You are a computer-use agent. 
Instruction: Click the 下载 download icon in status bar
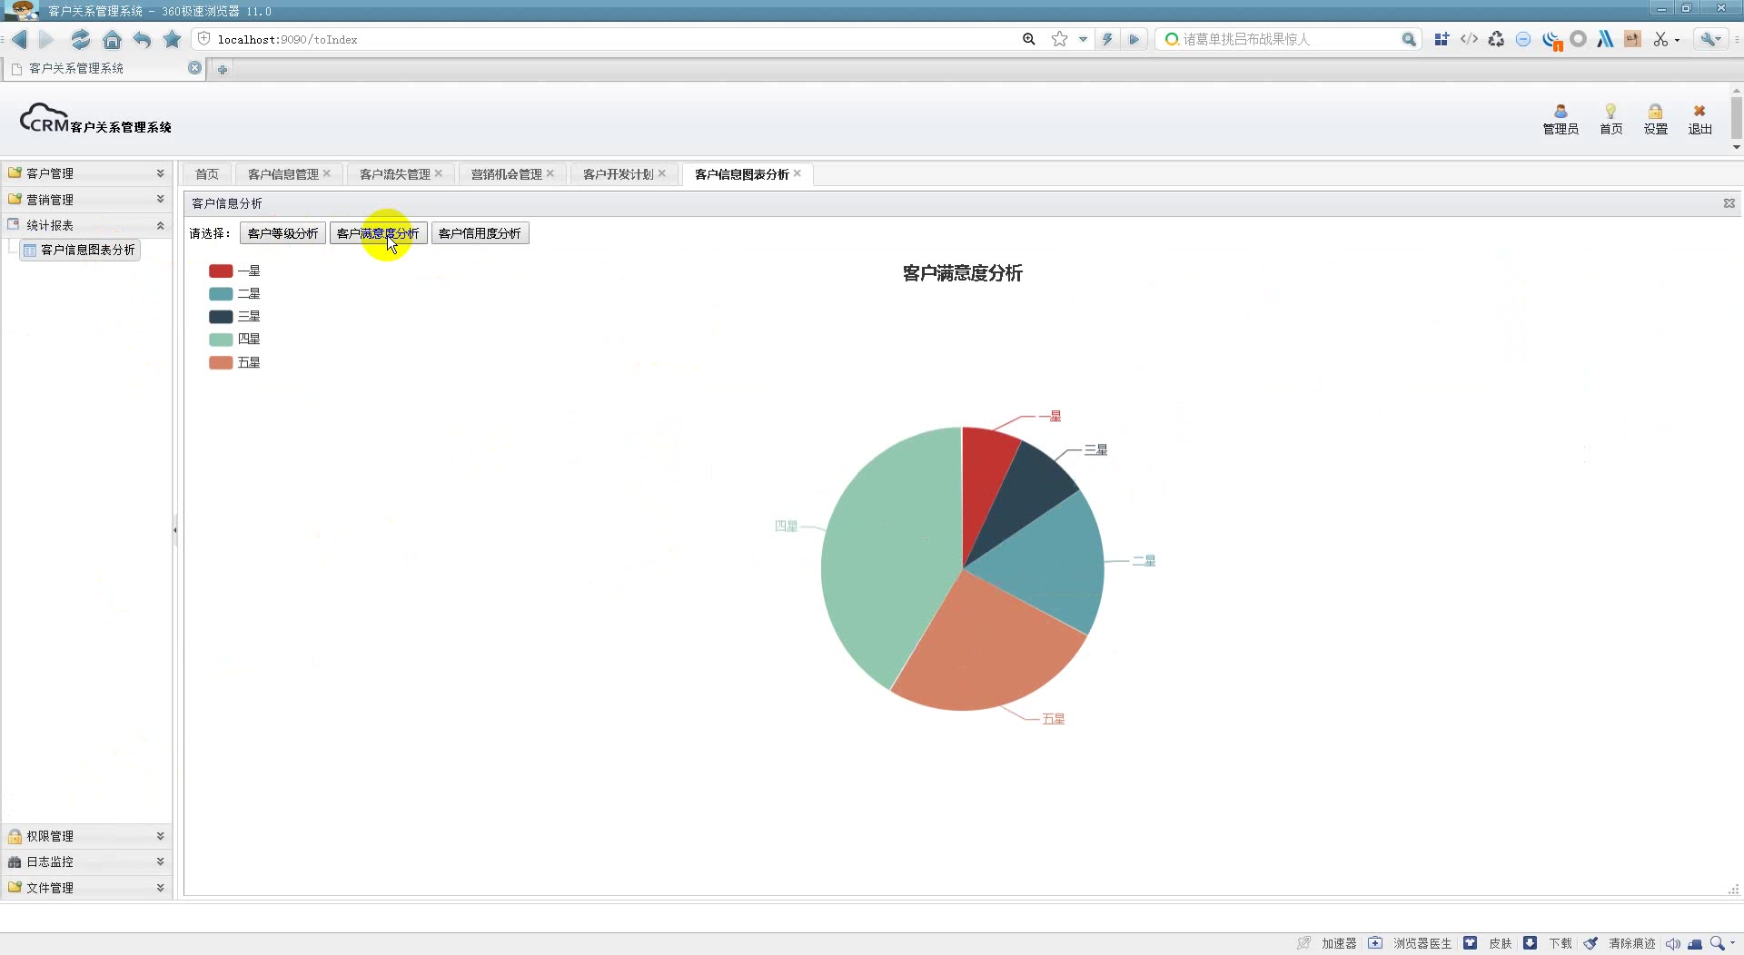(x=1531, y=943)
